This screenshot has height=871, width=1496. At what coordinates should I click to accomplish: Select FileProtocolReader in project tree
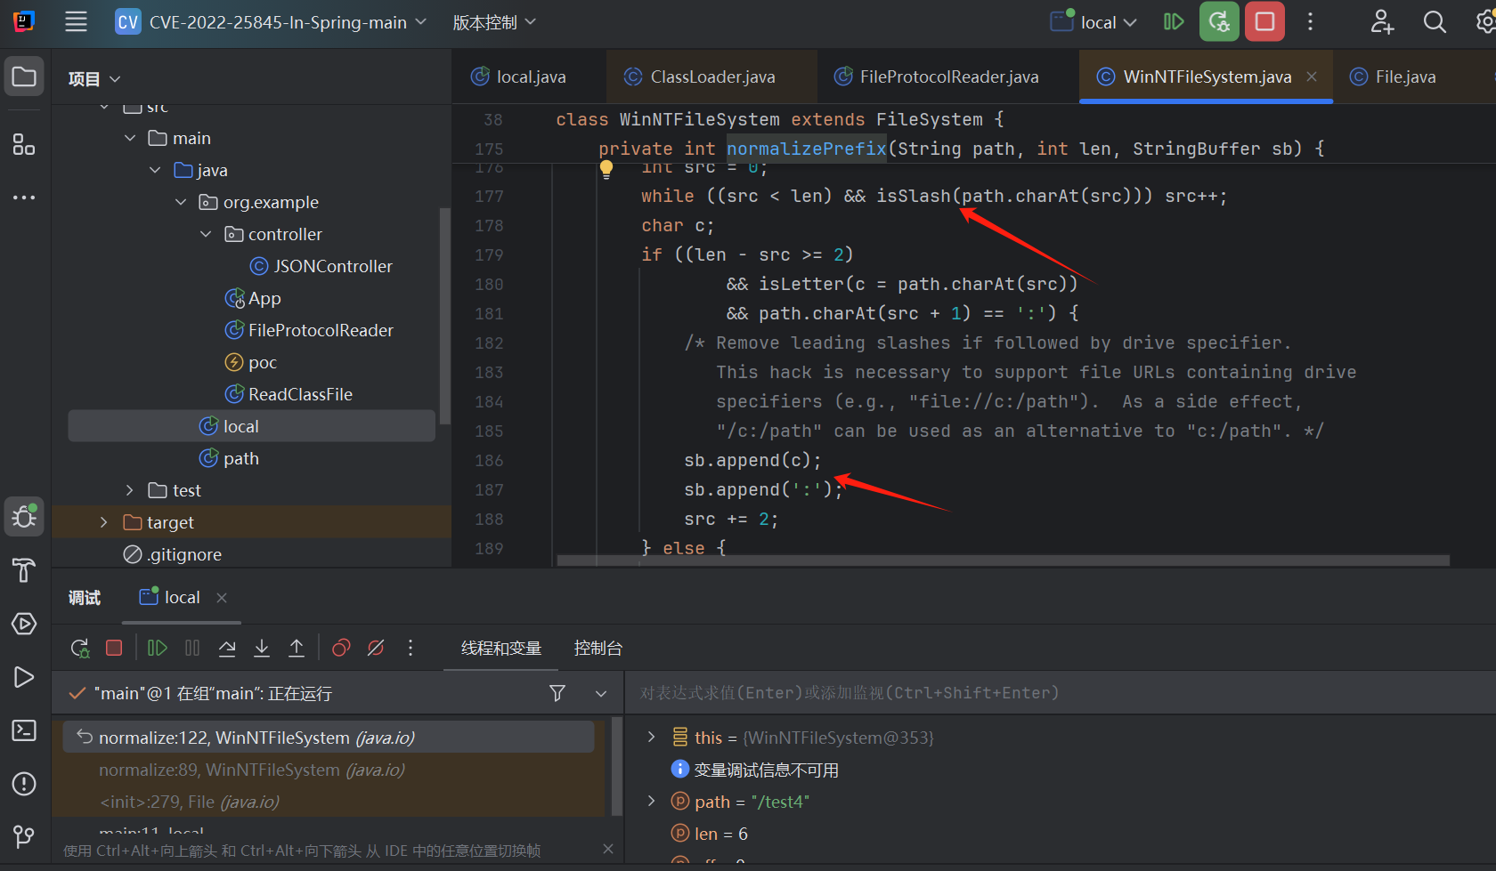pos(308,330)
